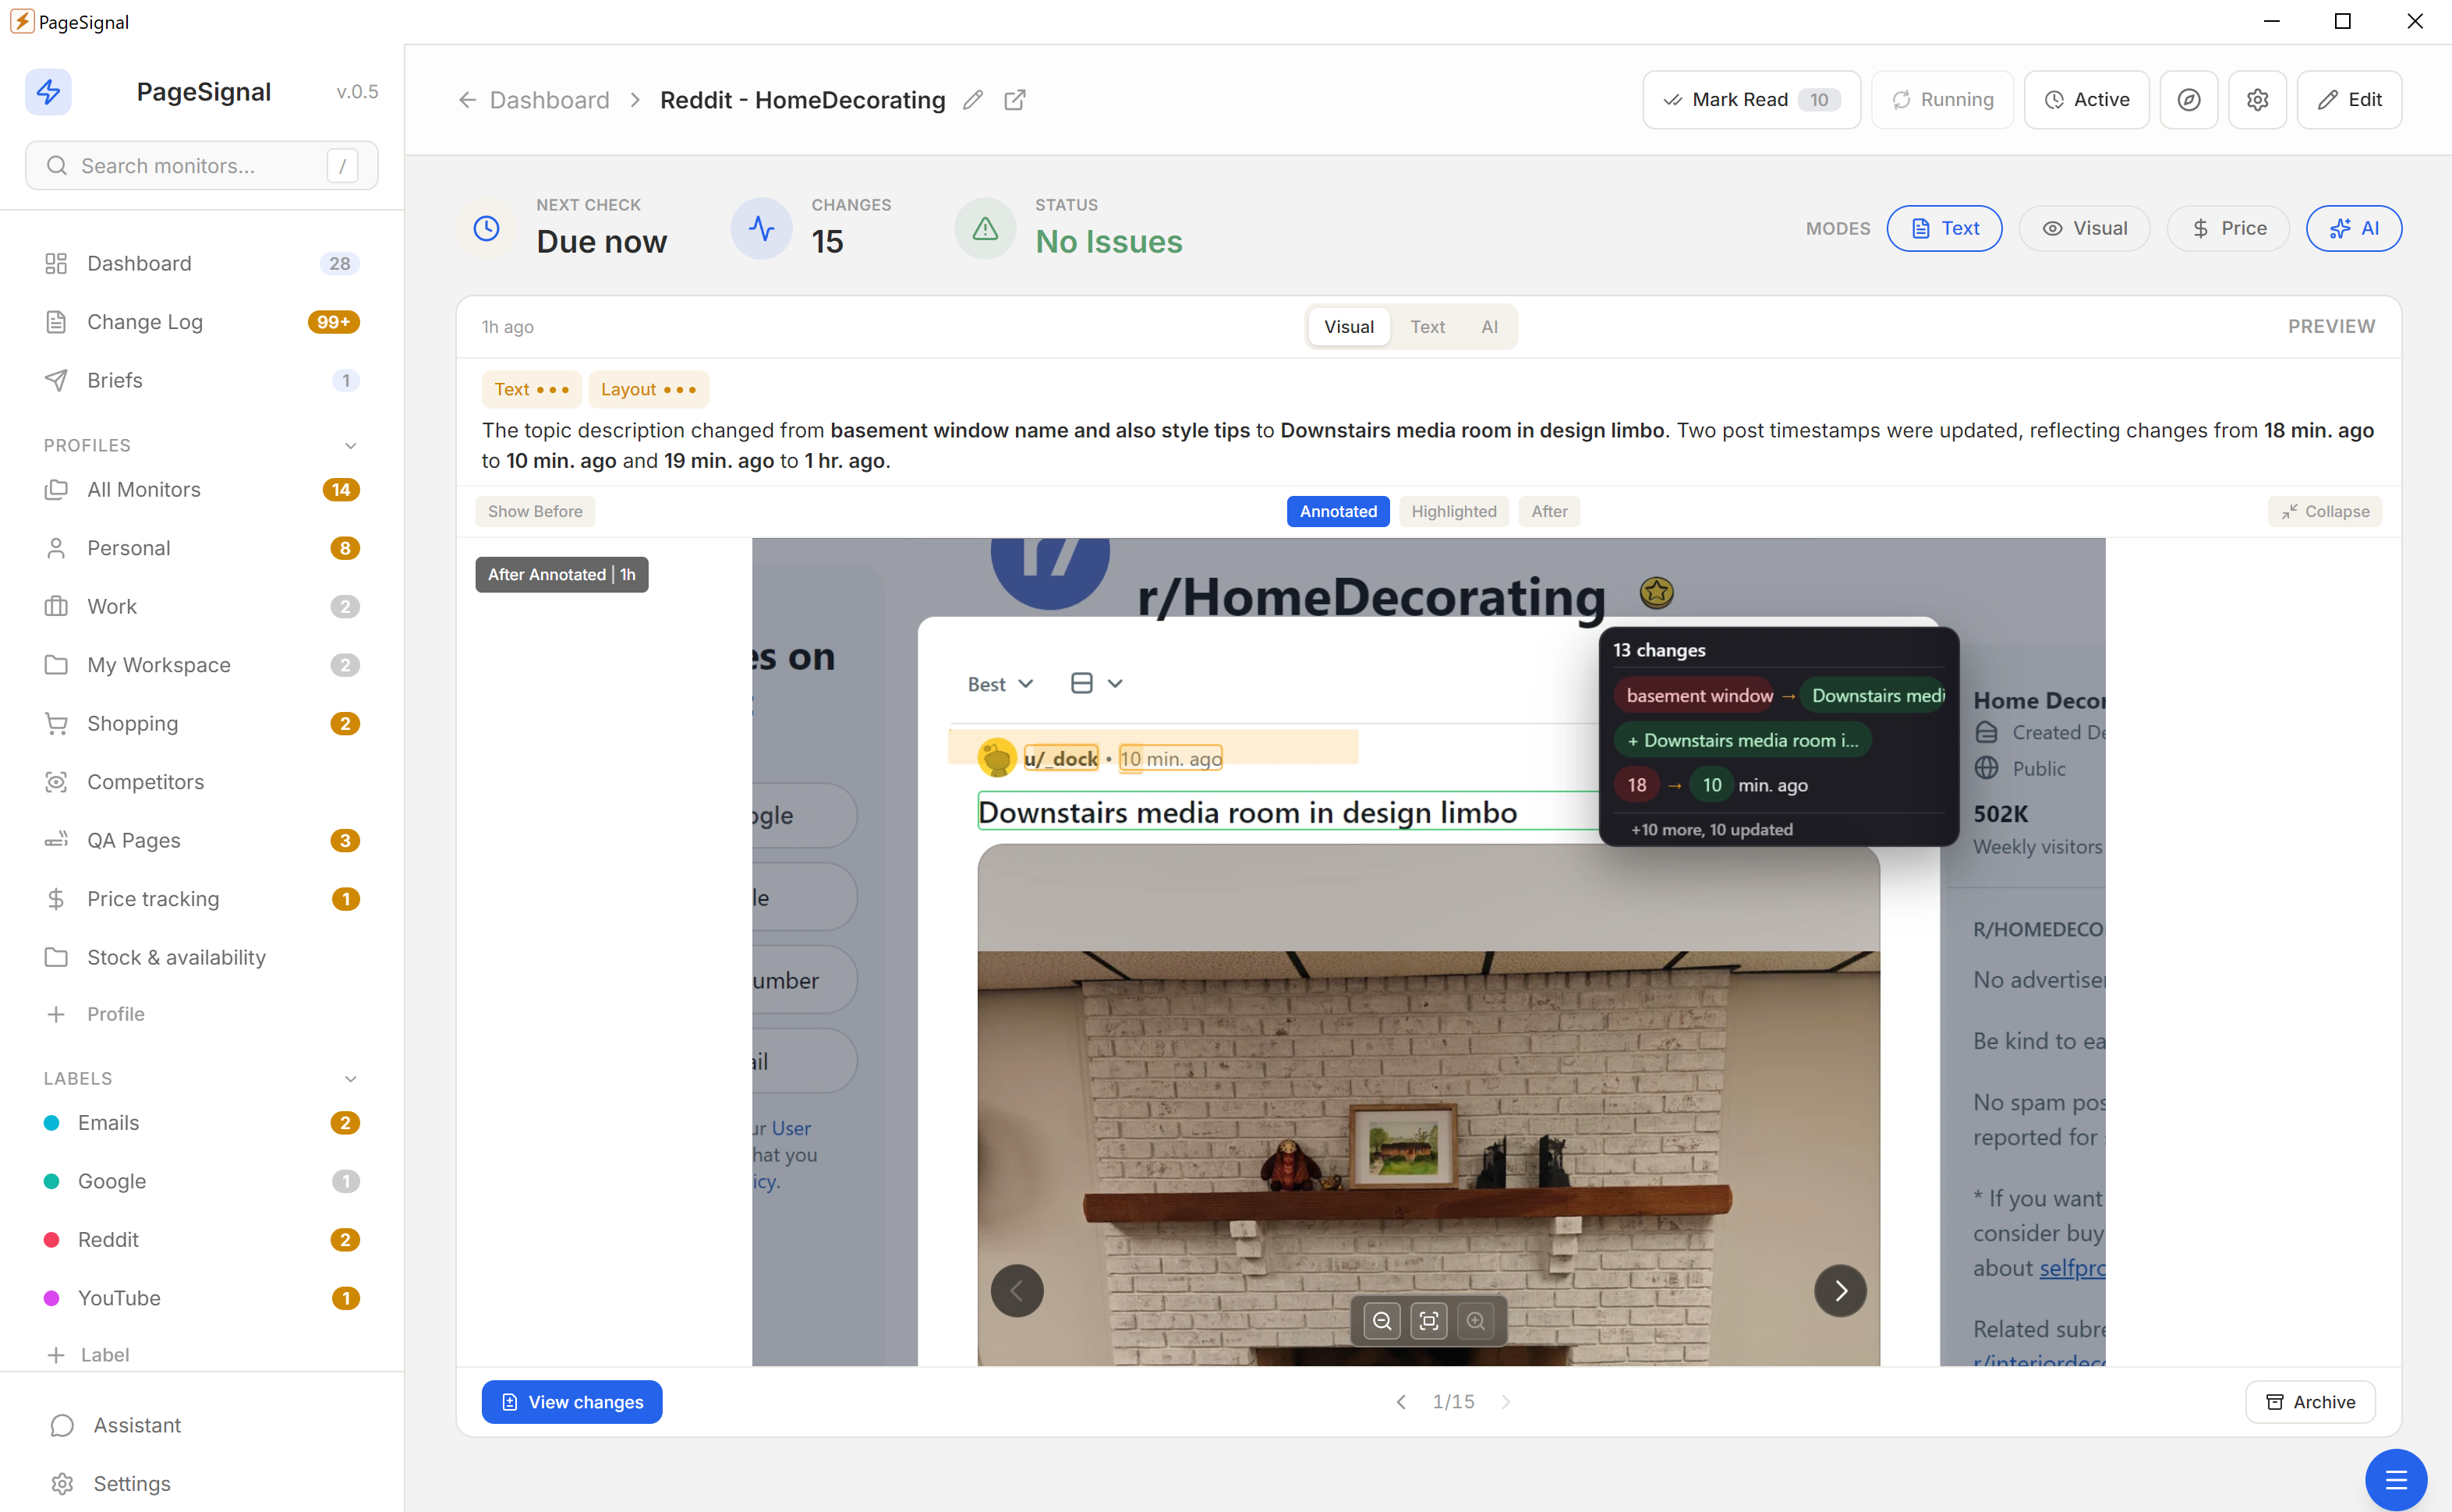Select the Annotated view
2452x1512 pixels.
pos(1339,512)
